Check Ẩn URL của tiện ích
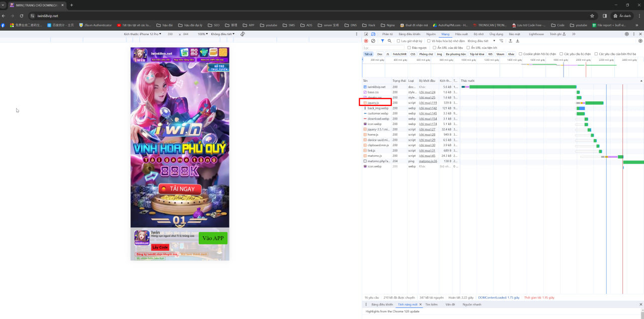Screen dimensions: 644x319 point(468,48)
